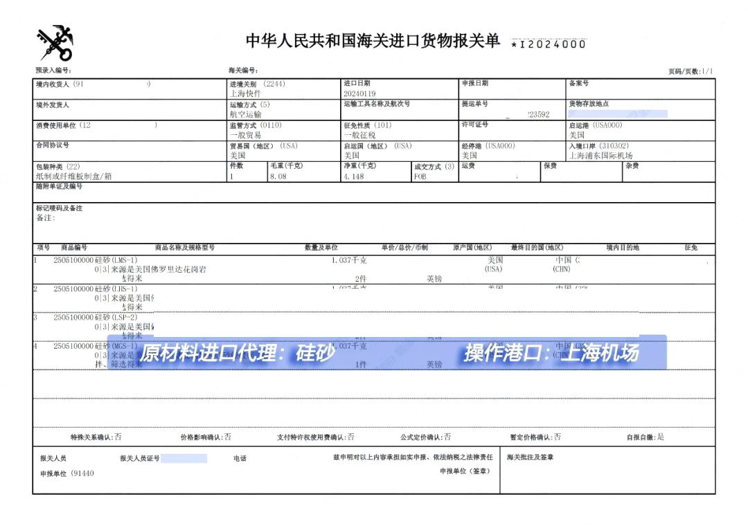The image size is (748, 528).
Task: Select the bill number ending 23592
Action: (539, 114)
